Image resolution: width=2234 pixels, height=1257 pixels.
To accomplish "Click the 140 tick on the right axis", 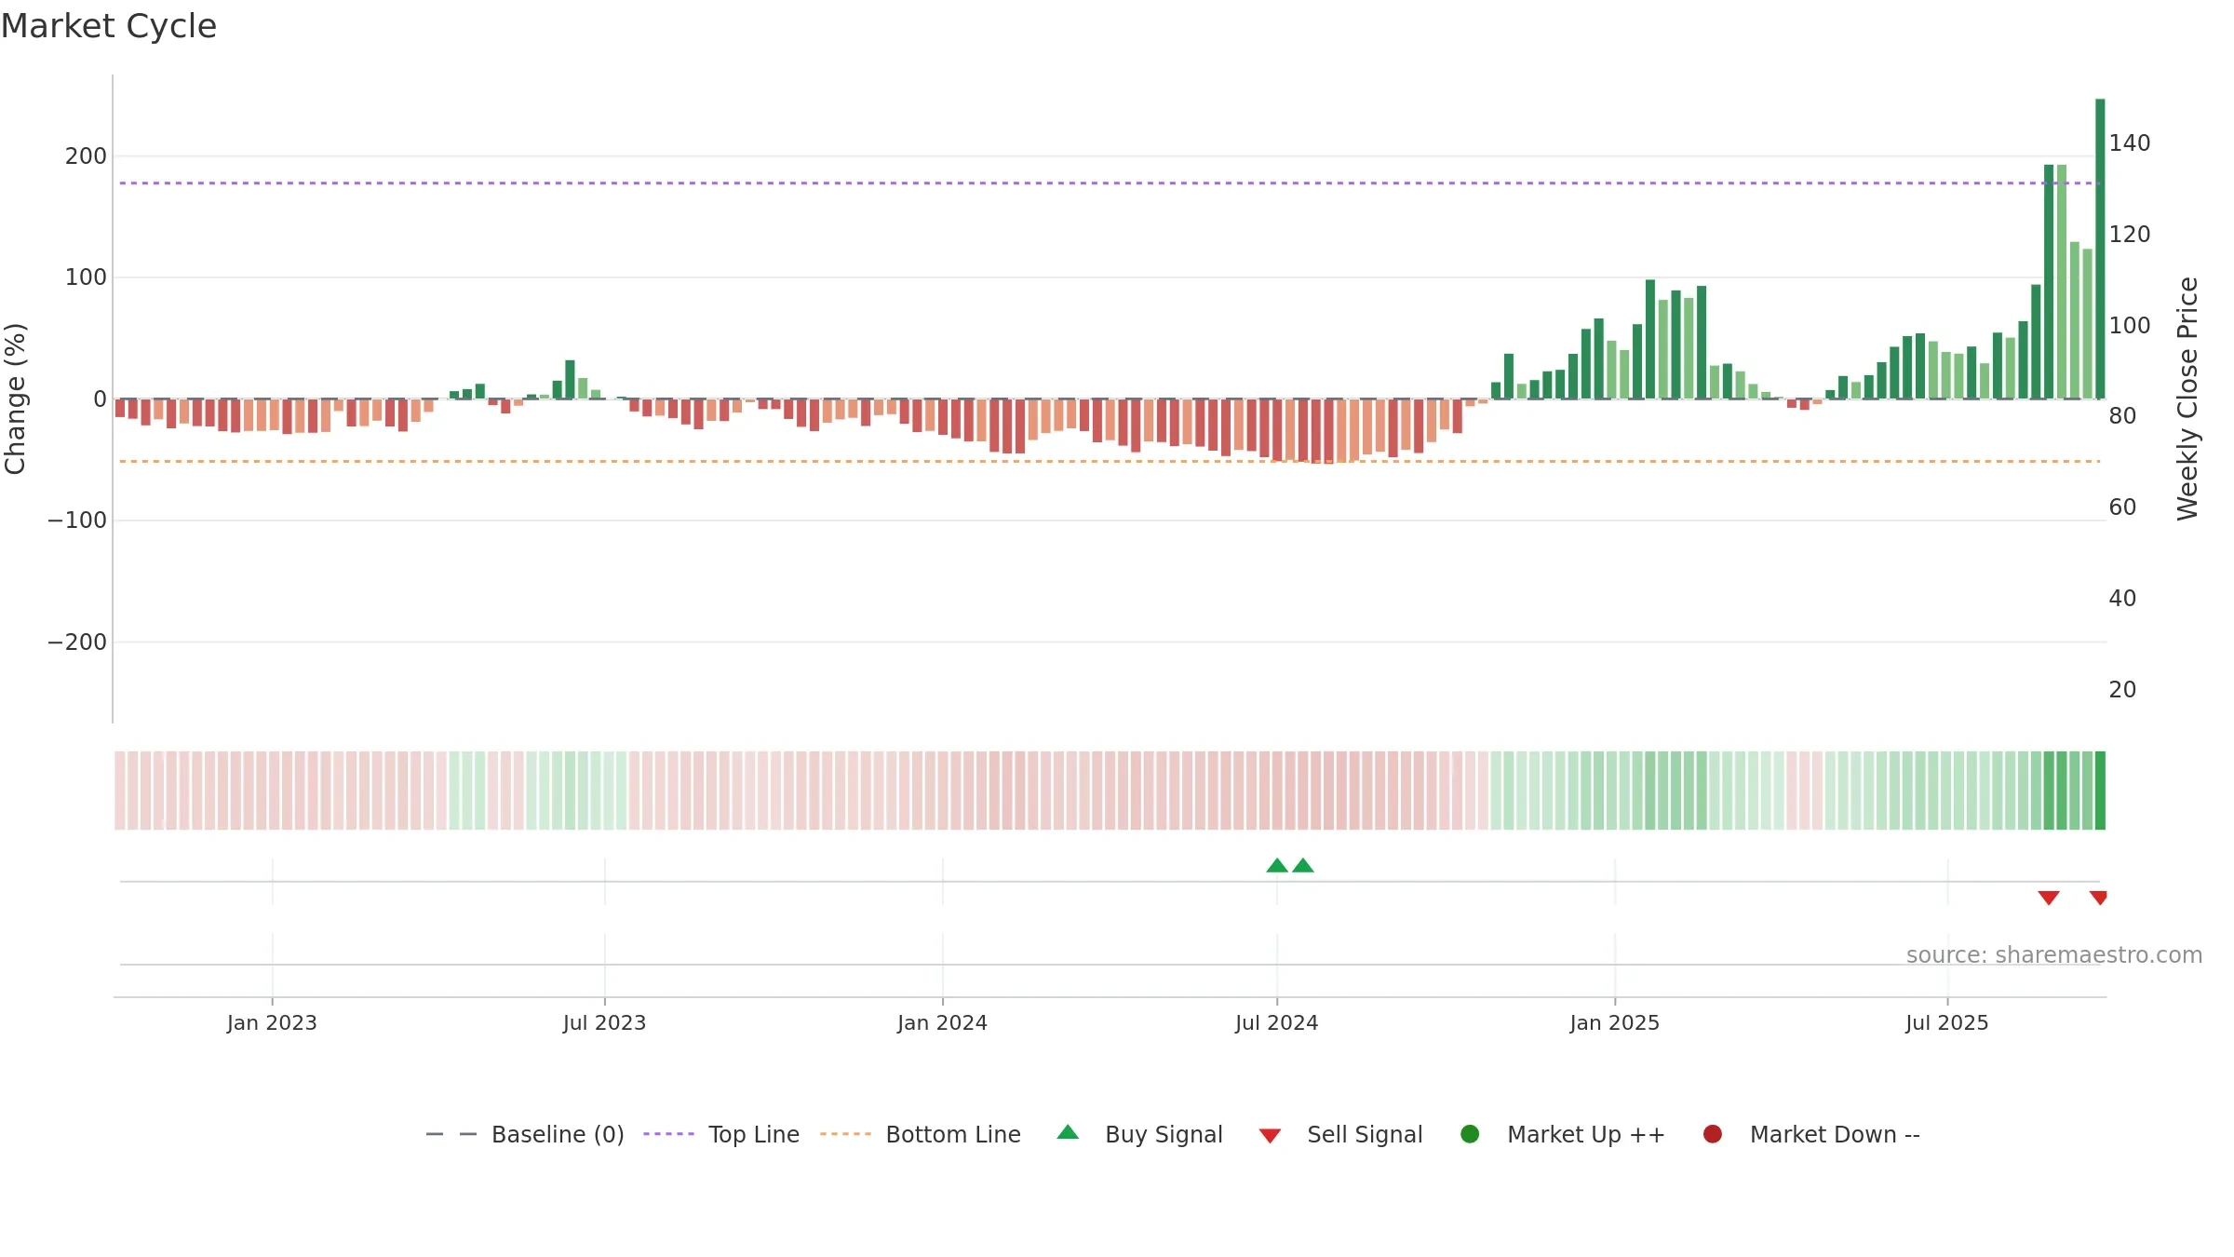I will (2130, 142).
